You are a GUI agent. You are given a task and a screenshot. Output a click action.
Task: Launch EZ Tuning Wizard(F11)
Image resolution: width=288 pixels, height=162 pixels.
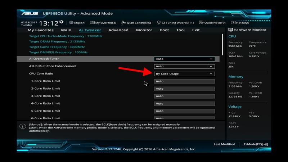coord(175,23)
